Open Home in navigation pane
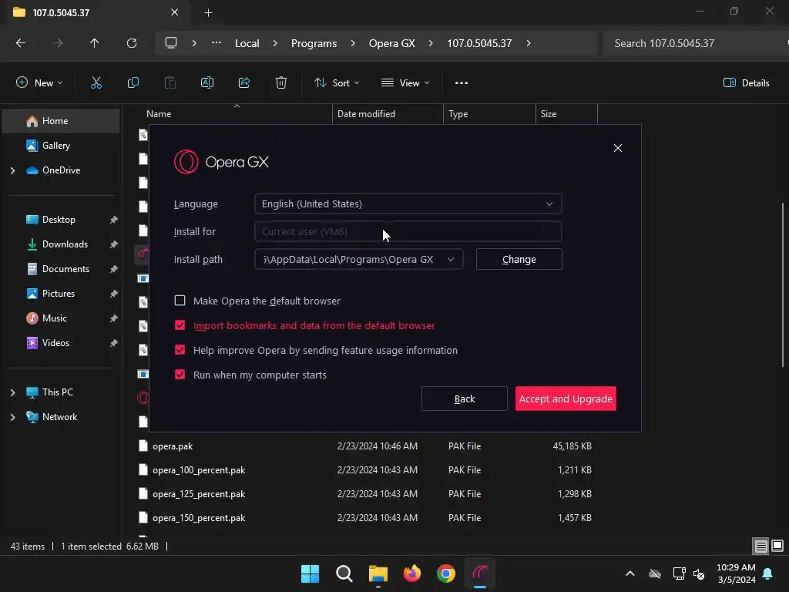 [61, 121]
